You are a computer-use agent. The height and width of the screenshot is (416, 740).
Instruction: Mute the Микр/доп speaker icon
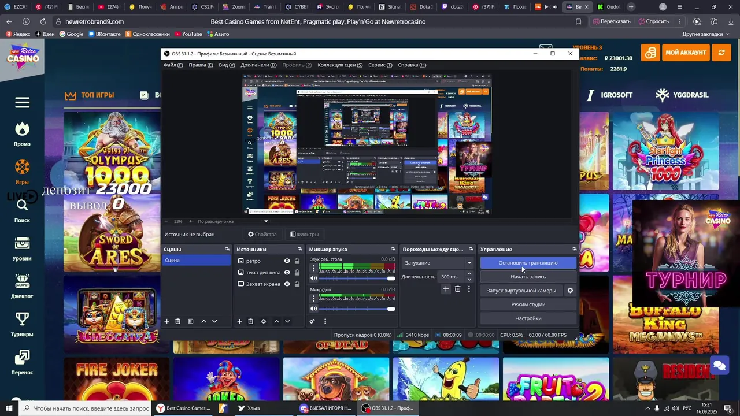(x=314, y=309)
